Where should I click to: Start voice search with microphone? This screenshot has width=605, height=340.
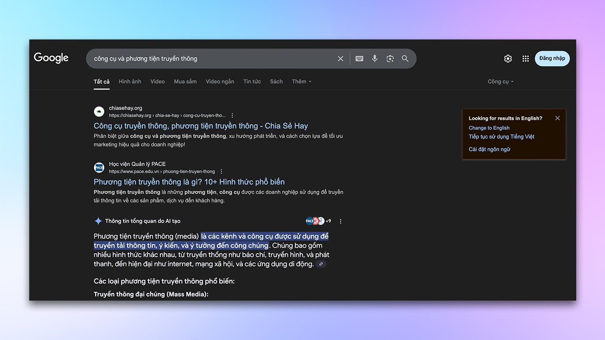375,58
